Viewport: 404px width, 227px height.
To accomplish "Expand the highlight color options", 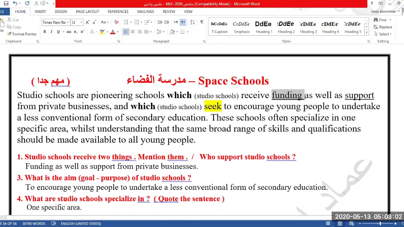I will point(107,32).
